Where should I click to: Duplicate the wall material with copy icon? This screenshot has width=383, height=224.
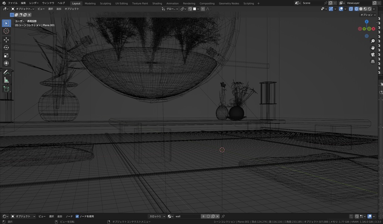[x=213, y=217]
